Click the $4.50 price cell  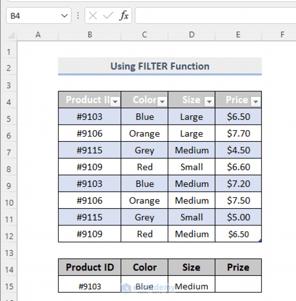(238, 150)
